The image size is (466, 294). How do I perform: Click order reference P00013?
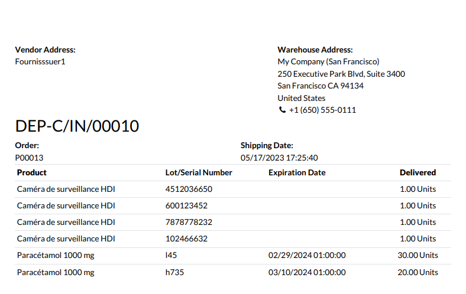coord(29,158)
